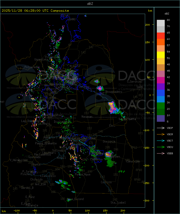Pick the magenta 39-42 dBZ swatch
The height and width of the screenshot is (214, 180).
click(x=161, y=80)
